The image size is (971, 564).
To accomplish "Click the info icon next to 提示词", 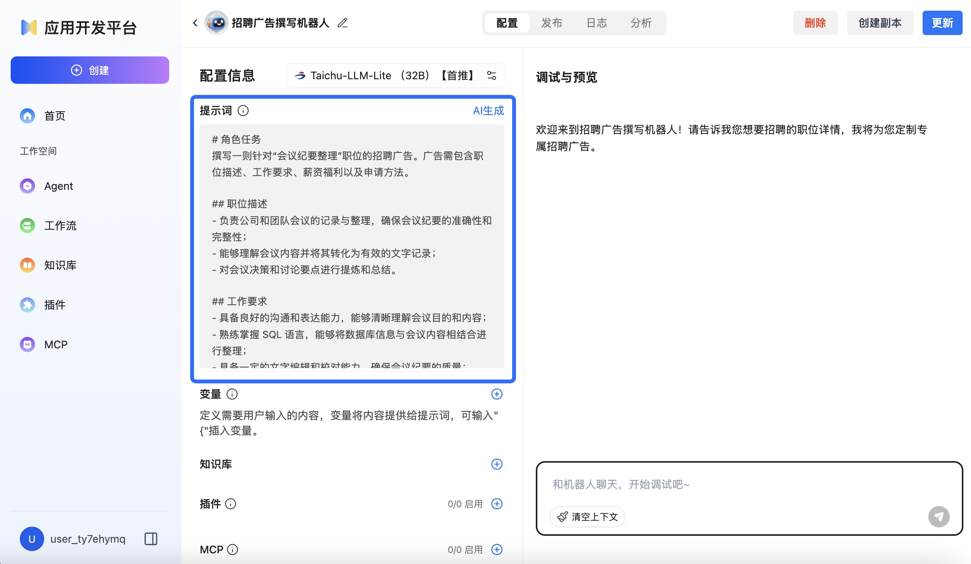I will (243, 111).
